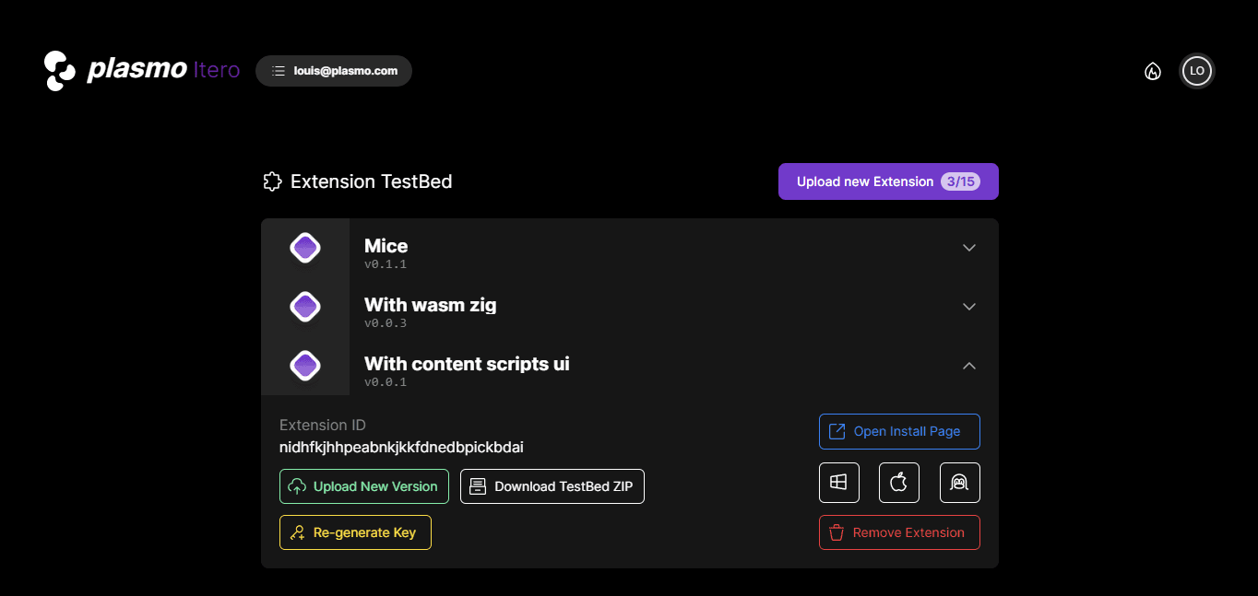Click the v0.0.1 version label
This screenshot has height=596, width=1258.
click(x=386, y=382)
